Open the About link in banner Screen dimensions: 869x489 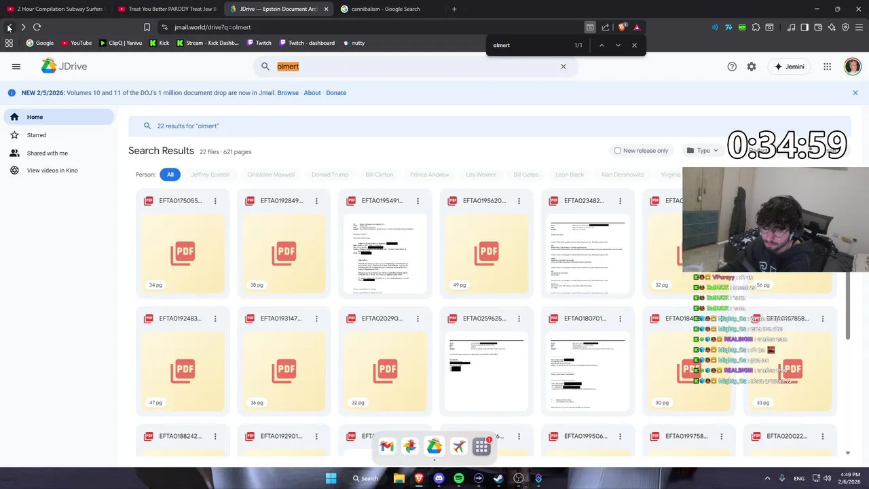(312, 93)
